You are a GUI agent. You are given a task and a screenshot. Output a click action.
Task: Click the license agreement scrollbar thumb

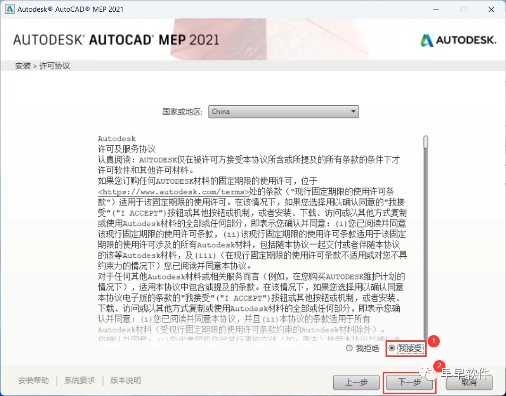[x=426, y=142]
